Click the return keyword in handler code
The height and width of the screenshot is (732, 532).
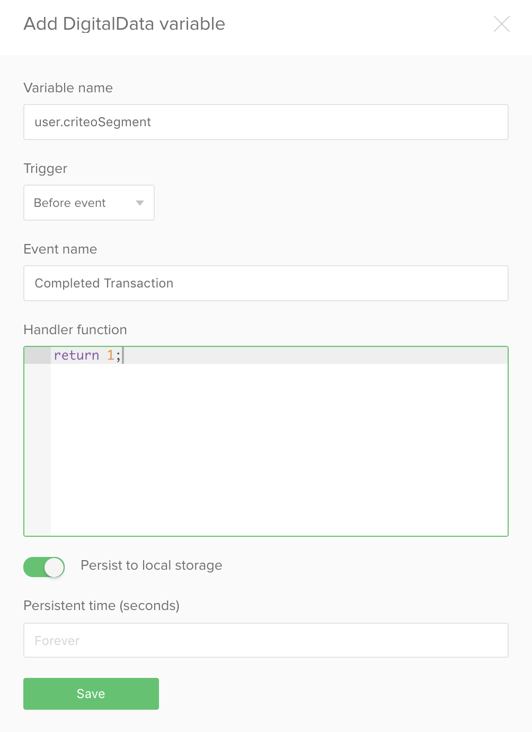click(x=76, y=355)
